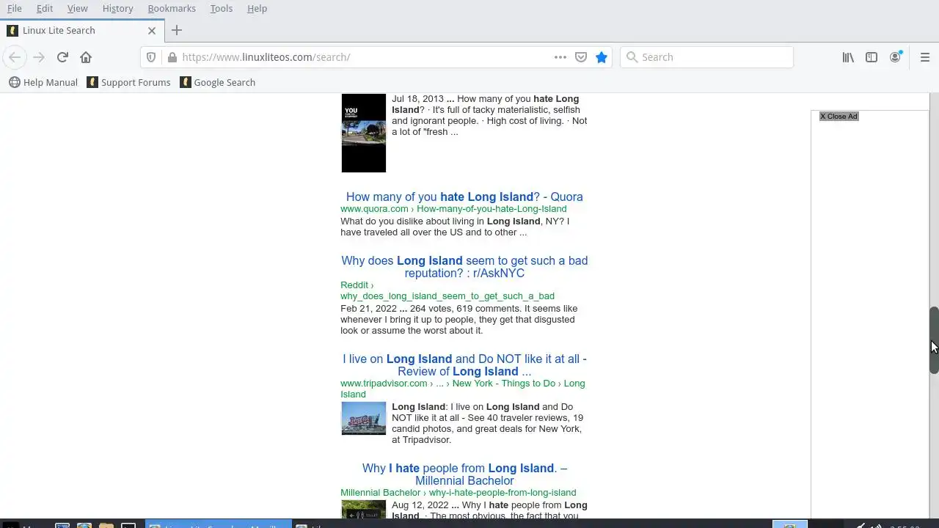The height and width of the screenshot is (528, 939).
Task: Open the Support Forums bookmark
Action: click(128, 82)
